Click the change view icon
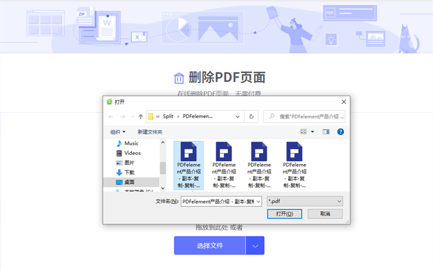 (304, 132)
